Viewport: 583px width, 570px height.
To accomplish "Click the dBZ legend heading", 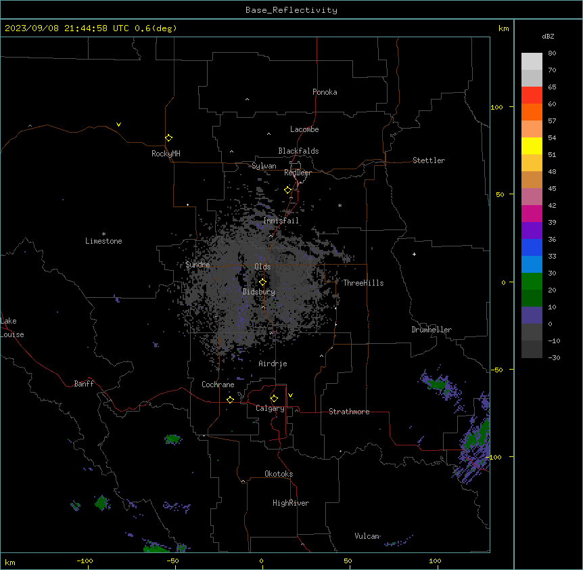I will coord(548,37).
